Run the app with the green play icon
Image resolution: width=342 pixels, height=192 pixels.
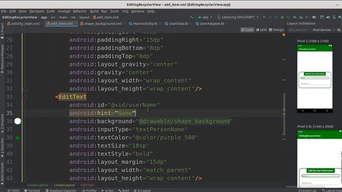tap(264, 17)
